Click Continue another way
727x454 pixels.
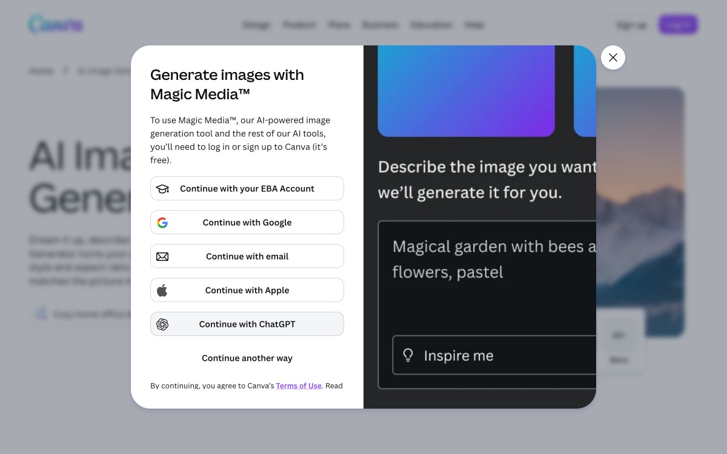(x=247, y=358)
